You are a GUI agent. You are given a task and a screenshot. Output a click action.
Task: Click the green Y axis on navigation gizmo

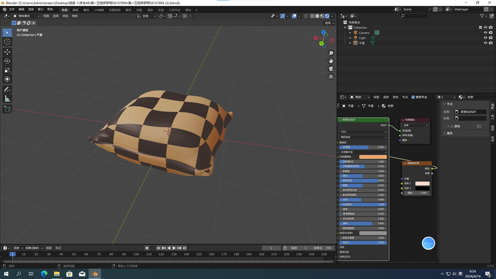(321, 43)
